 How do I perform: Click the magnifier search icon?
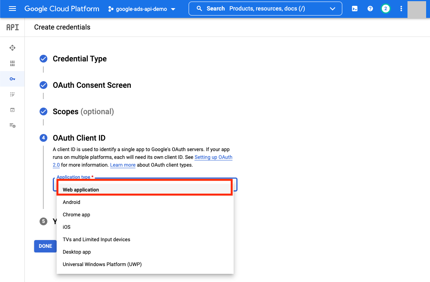(199, 9)
